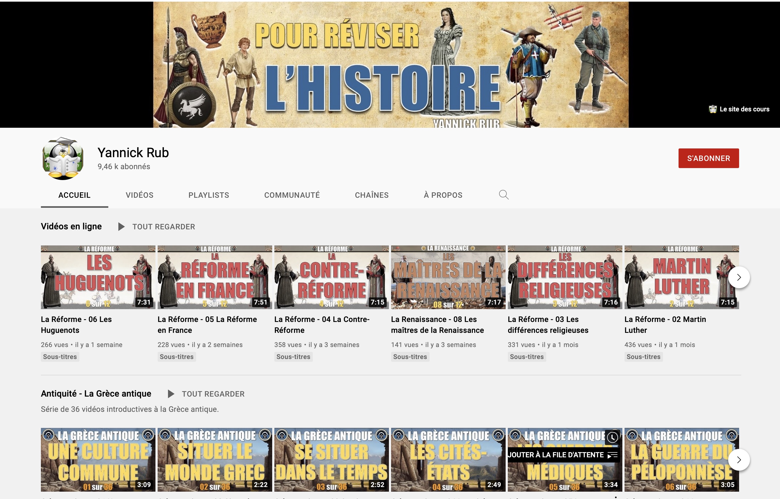The height and width of the screenshot is (499, 780).
Task: Open Les Huguenots video thumbnail
Action: (x=98, y=277)
